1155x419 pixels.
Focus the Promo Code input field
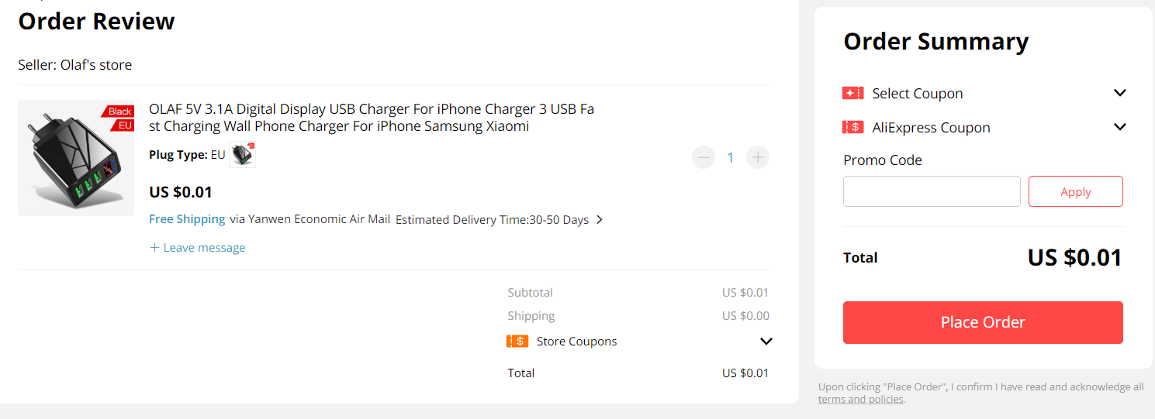[932, 191]
